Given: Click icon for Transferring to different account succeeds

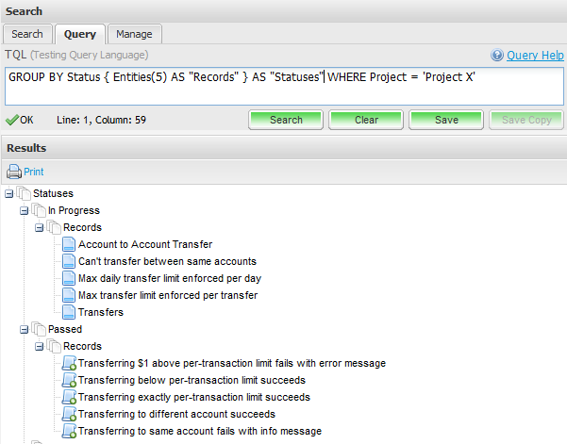Looking at the screenshot, I should tap(68, 414).
